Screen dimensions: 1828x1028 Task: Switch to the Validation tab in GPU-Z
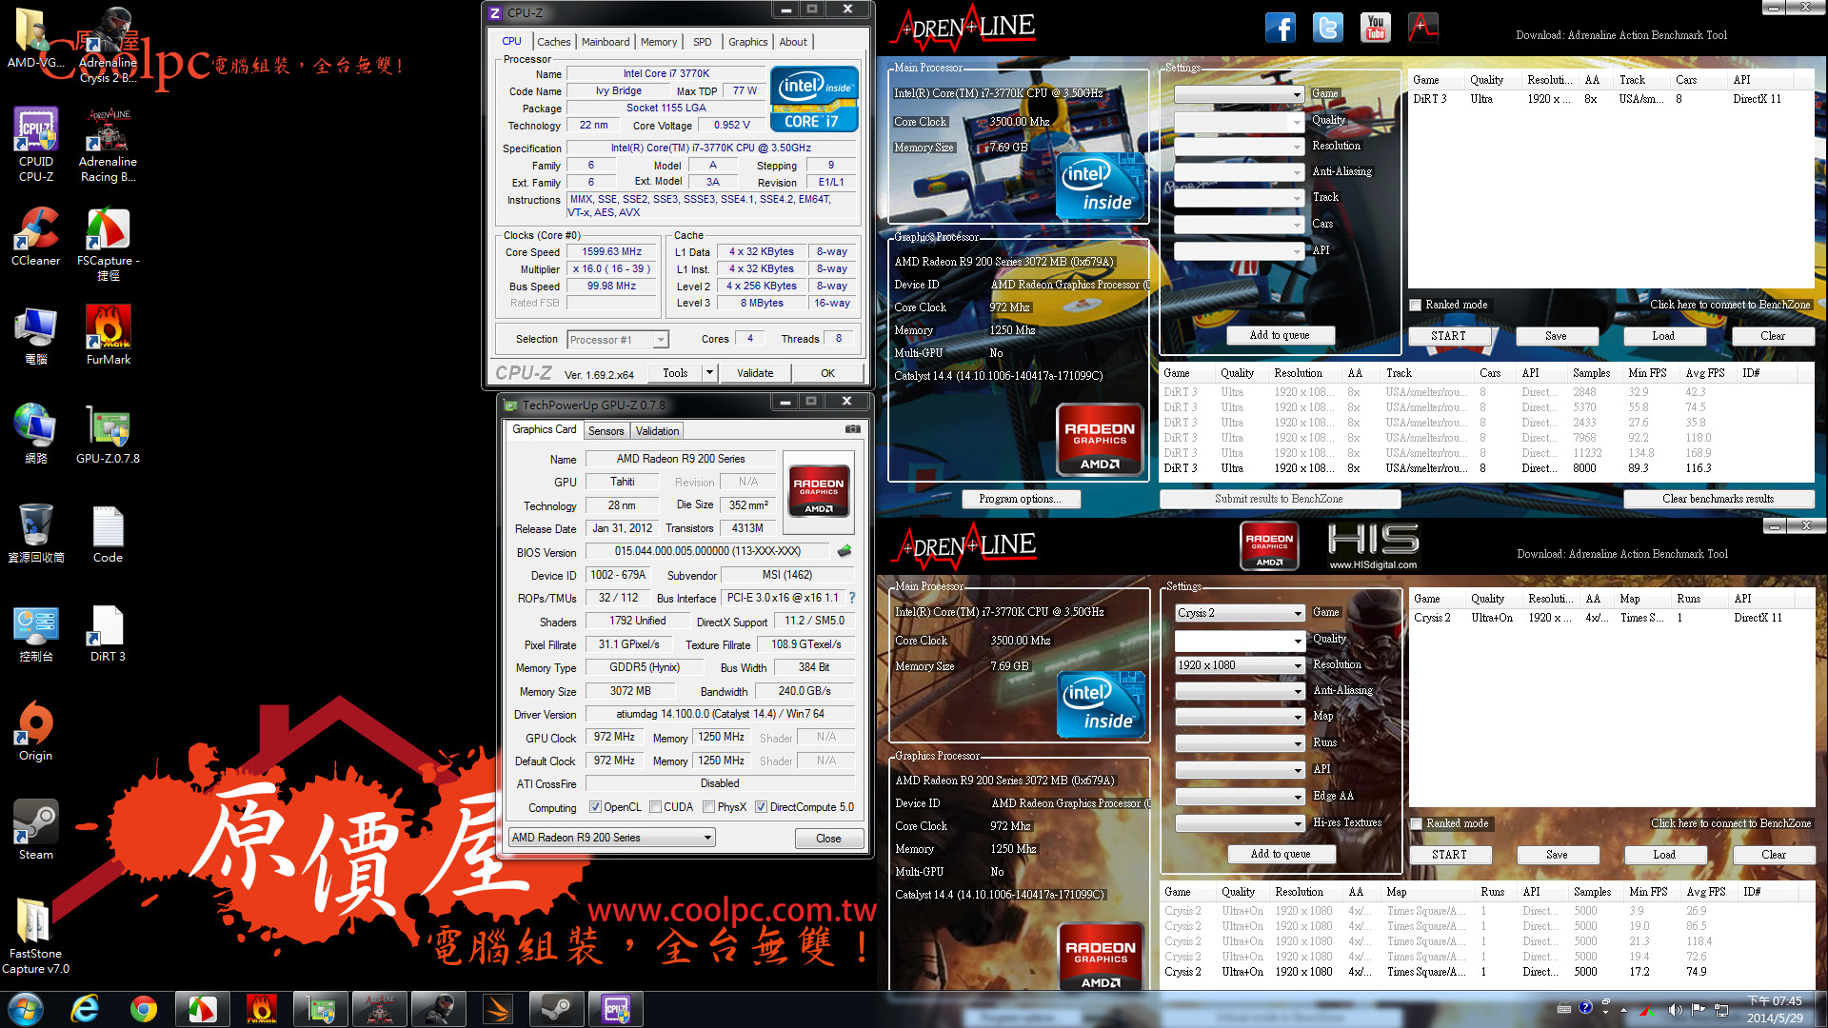click(657, 431)
